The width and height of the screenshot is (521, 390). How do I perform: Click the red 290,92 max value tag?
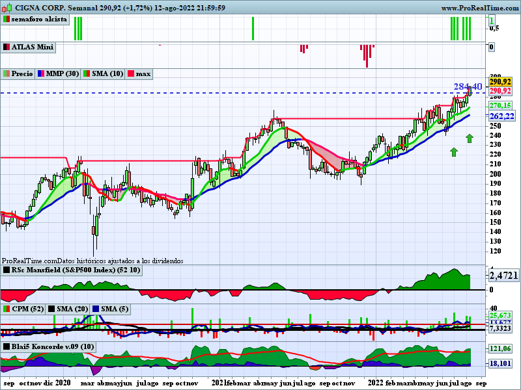[x=500, y=91]
